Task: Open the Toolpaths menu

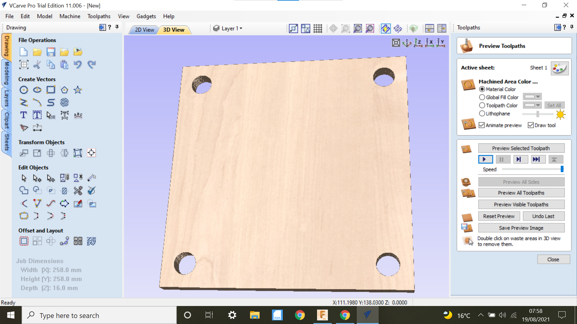Action: pyautogui.click(x=99, y=16)
